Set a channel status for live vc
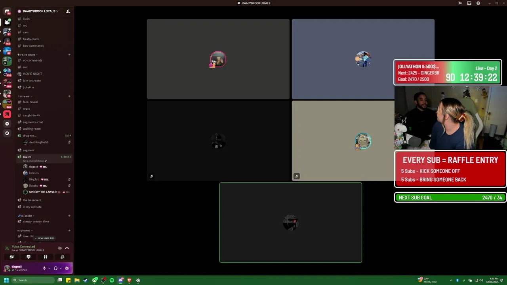This screenshot has width=507, height=285. tap(35, 161)
